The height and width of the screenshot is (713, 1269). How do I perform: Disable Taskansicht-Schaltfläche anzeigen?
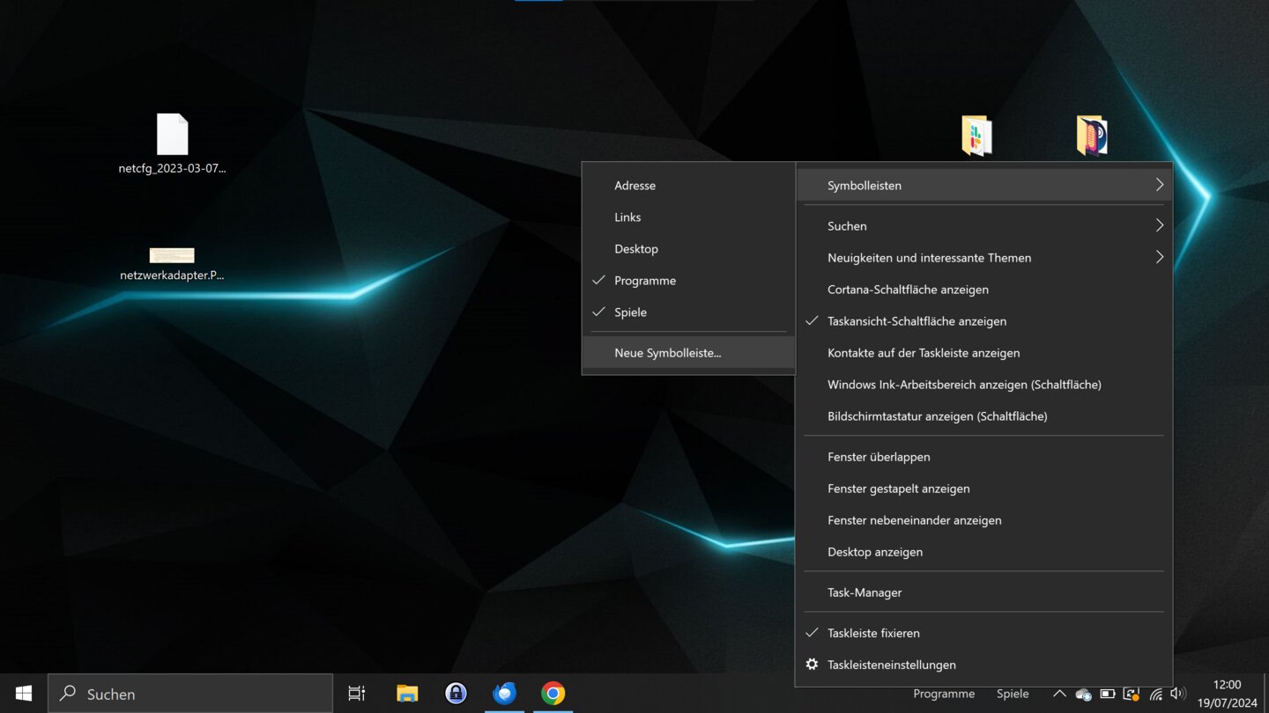(x=916, y=321)
